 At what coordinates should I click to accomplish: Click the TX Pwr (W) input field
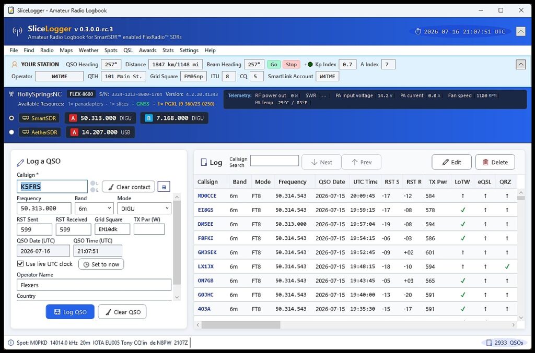coord(149,229)
